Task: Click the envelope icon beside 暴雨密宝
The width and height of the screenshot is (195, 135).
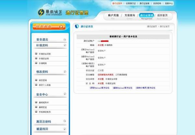Action: [x=36, y=107]
